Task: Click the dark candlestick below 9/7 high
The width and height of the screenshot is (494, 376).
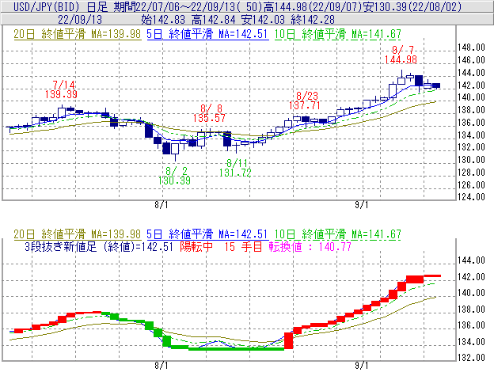Action: 419,81
